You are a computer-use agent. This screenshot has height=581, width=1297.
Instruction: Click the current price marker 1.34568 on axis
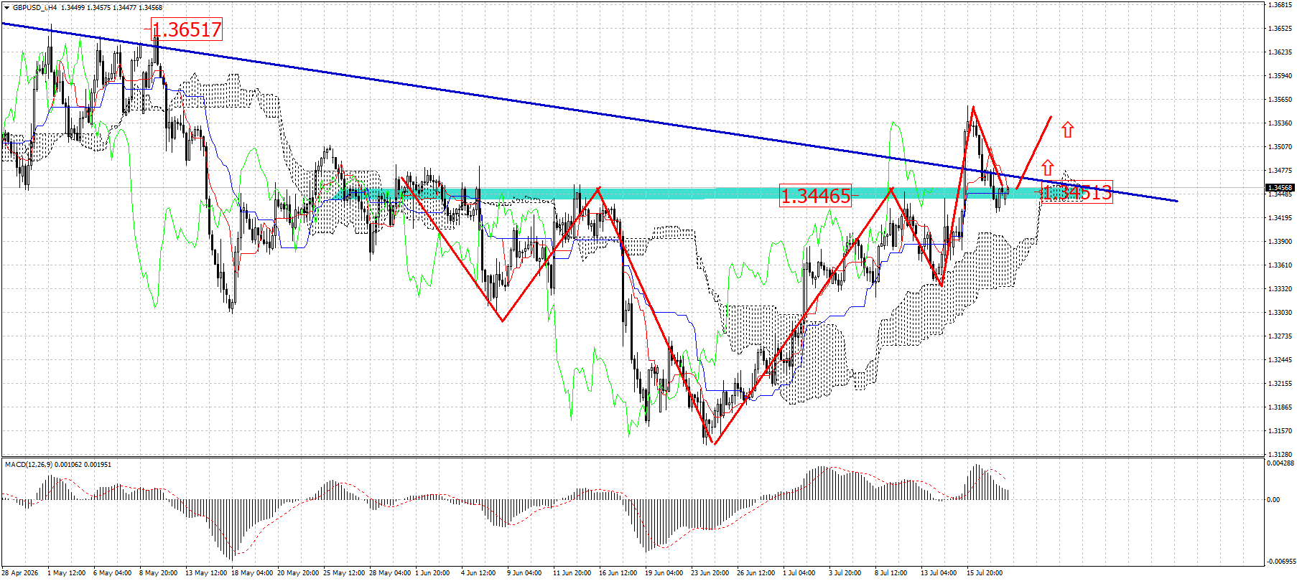[x=1279, y=188]
